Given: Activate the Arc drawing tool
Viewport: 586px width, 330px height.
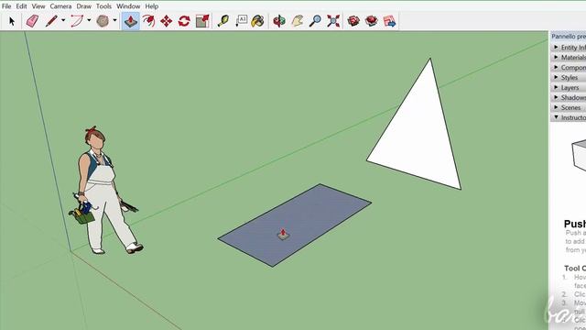Looking at the screenshot, I should (x=77, y=21).
